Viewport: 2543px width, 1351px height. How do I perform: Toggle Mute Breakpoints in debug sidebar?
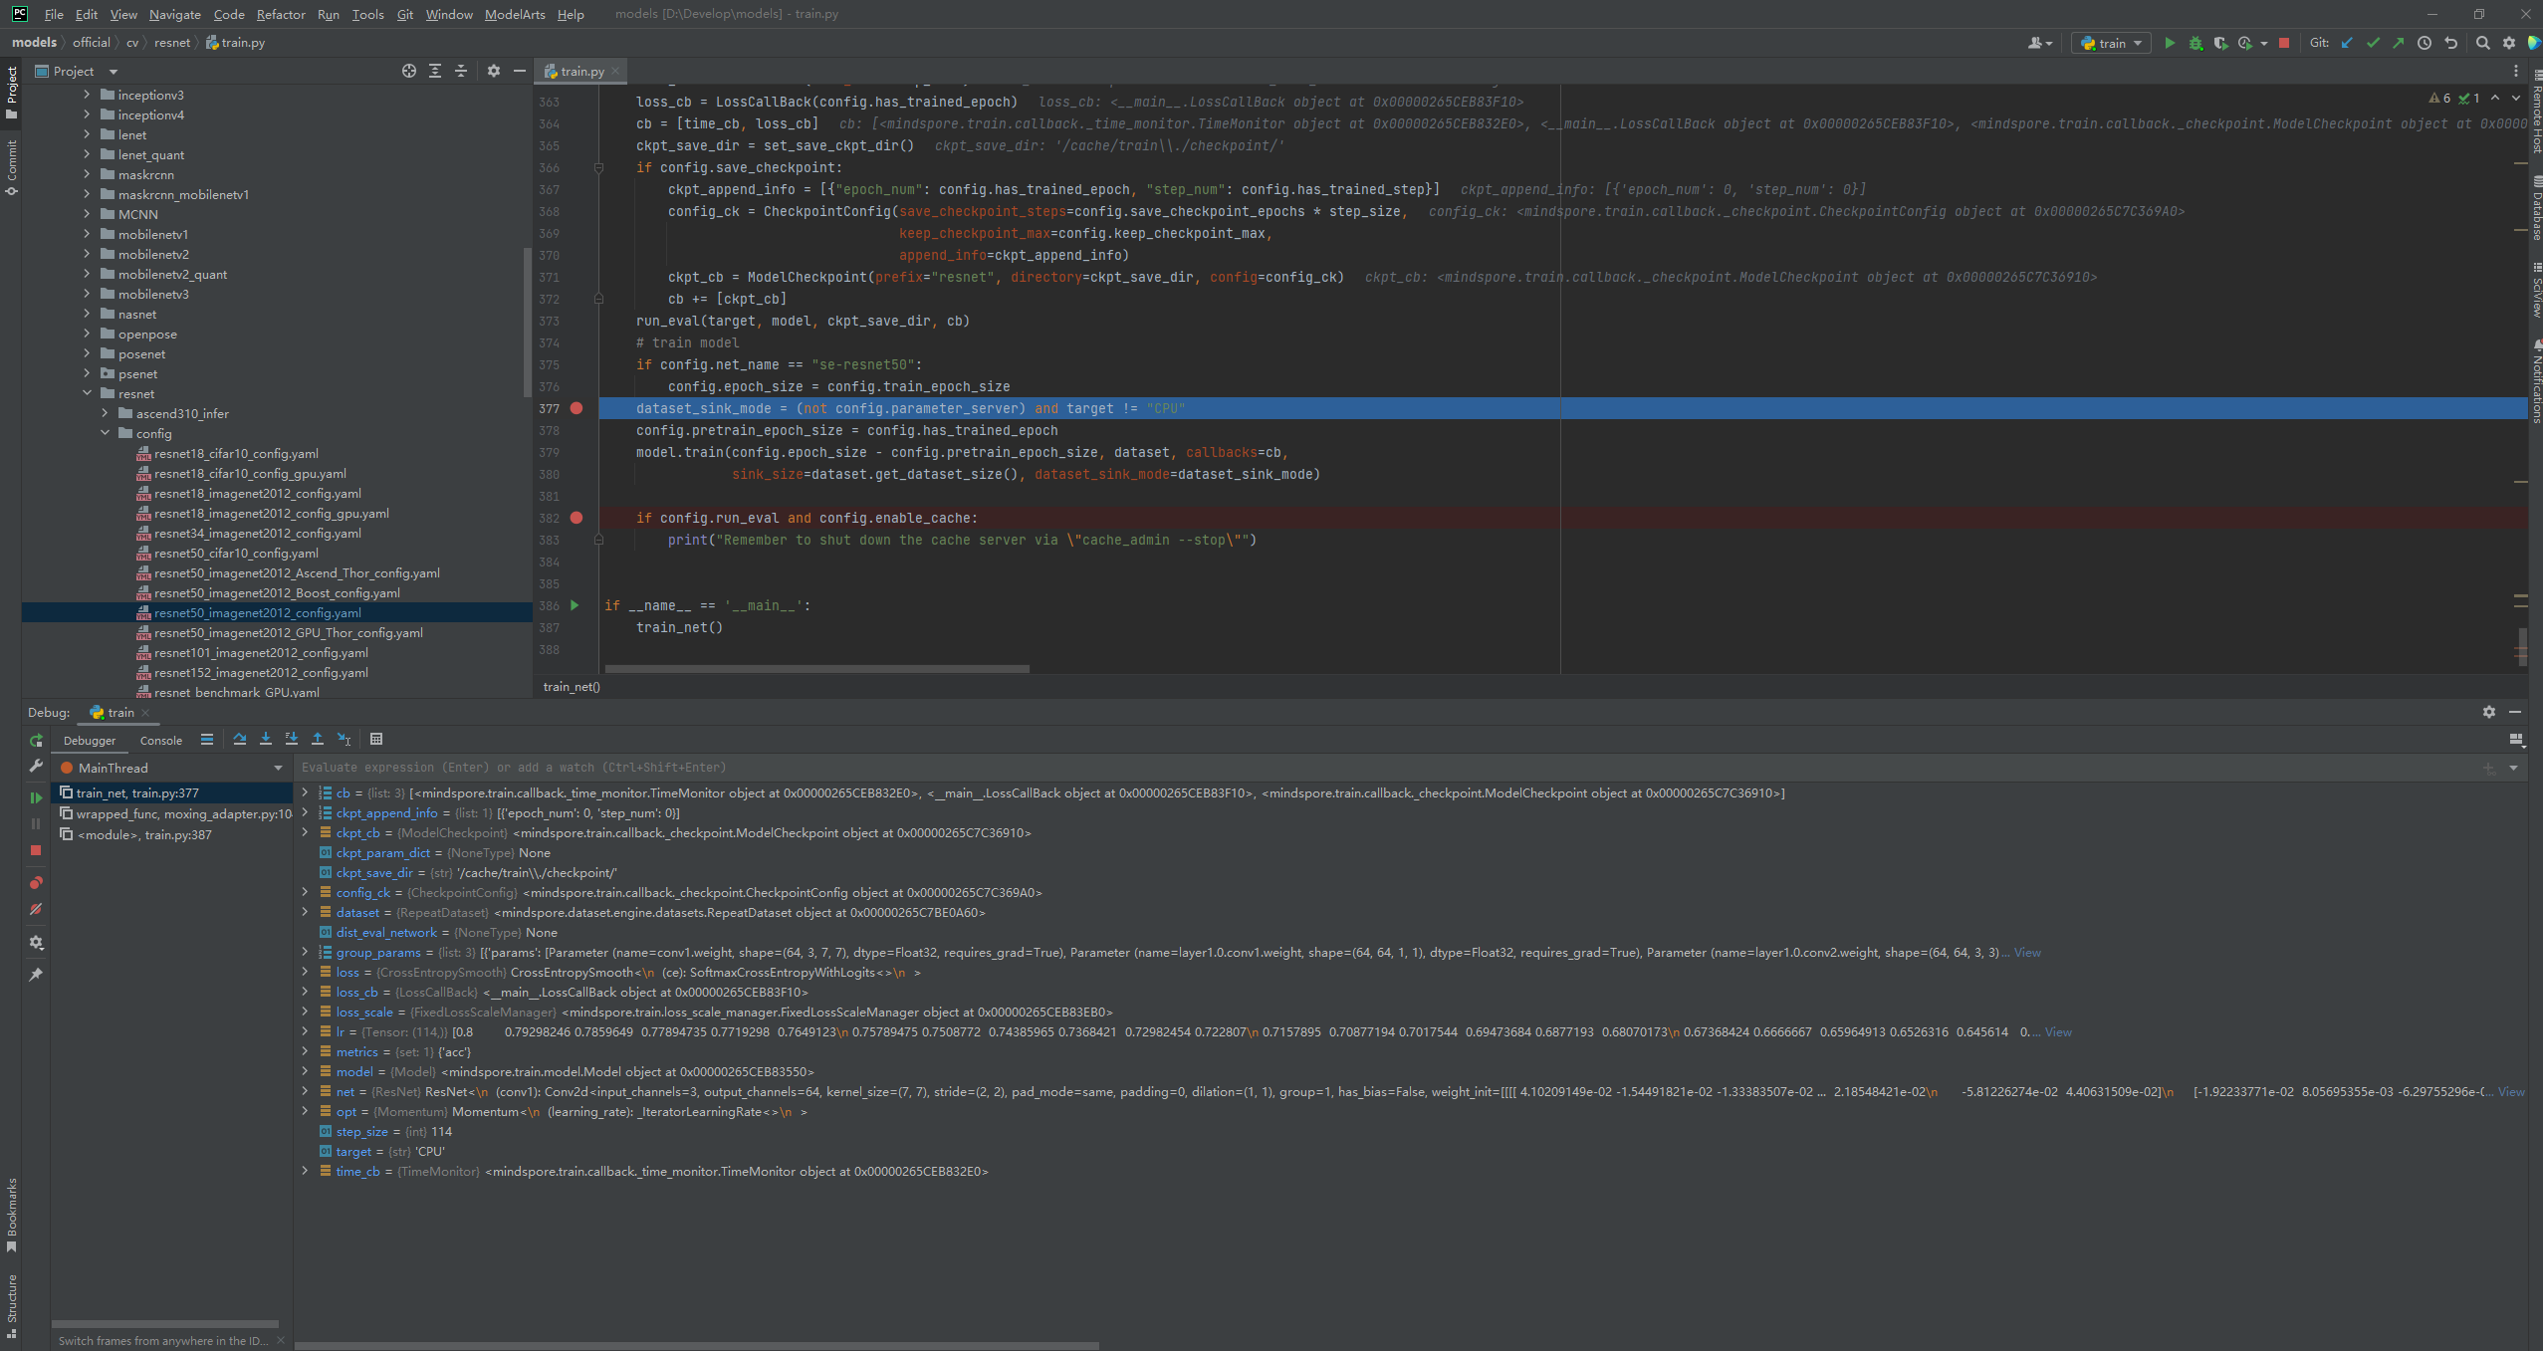pos(36,909)
